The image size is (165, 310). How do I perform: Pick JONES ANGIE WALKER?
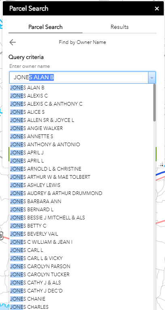click(x=81, y=128)
